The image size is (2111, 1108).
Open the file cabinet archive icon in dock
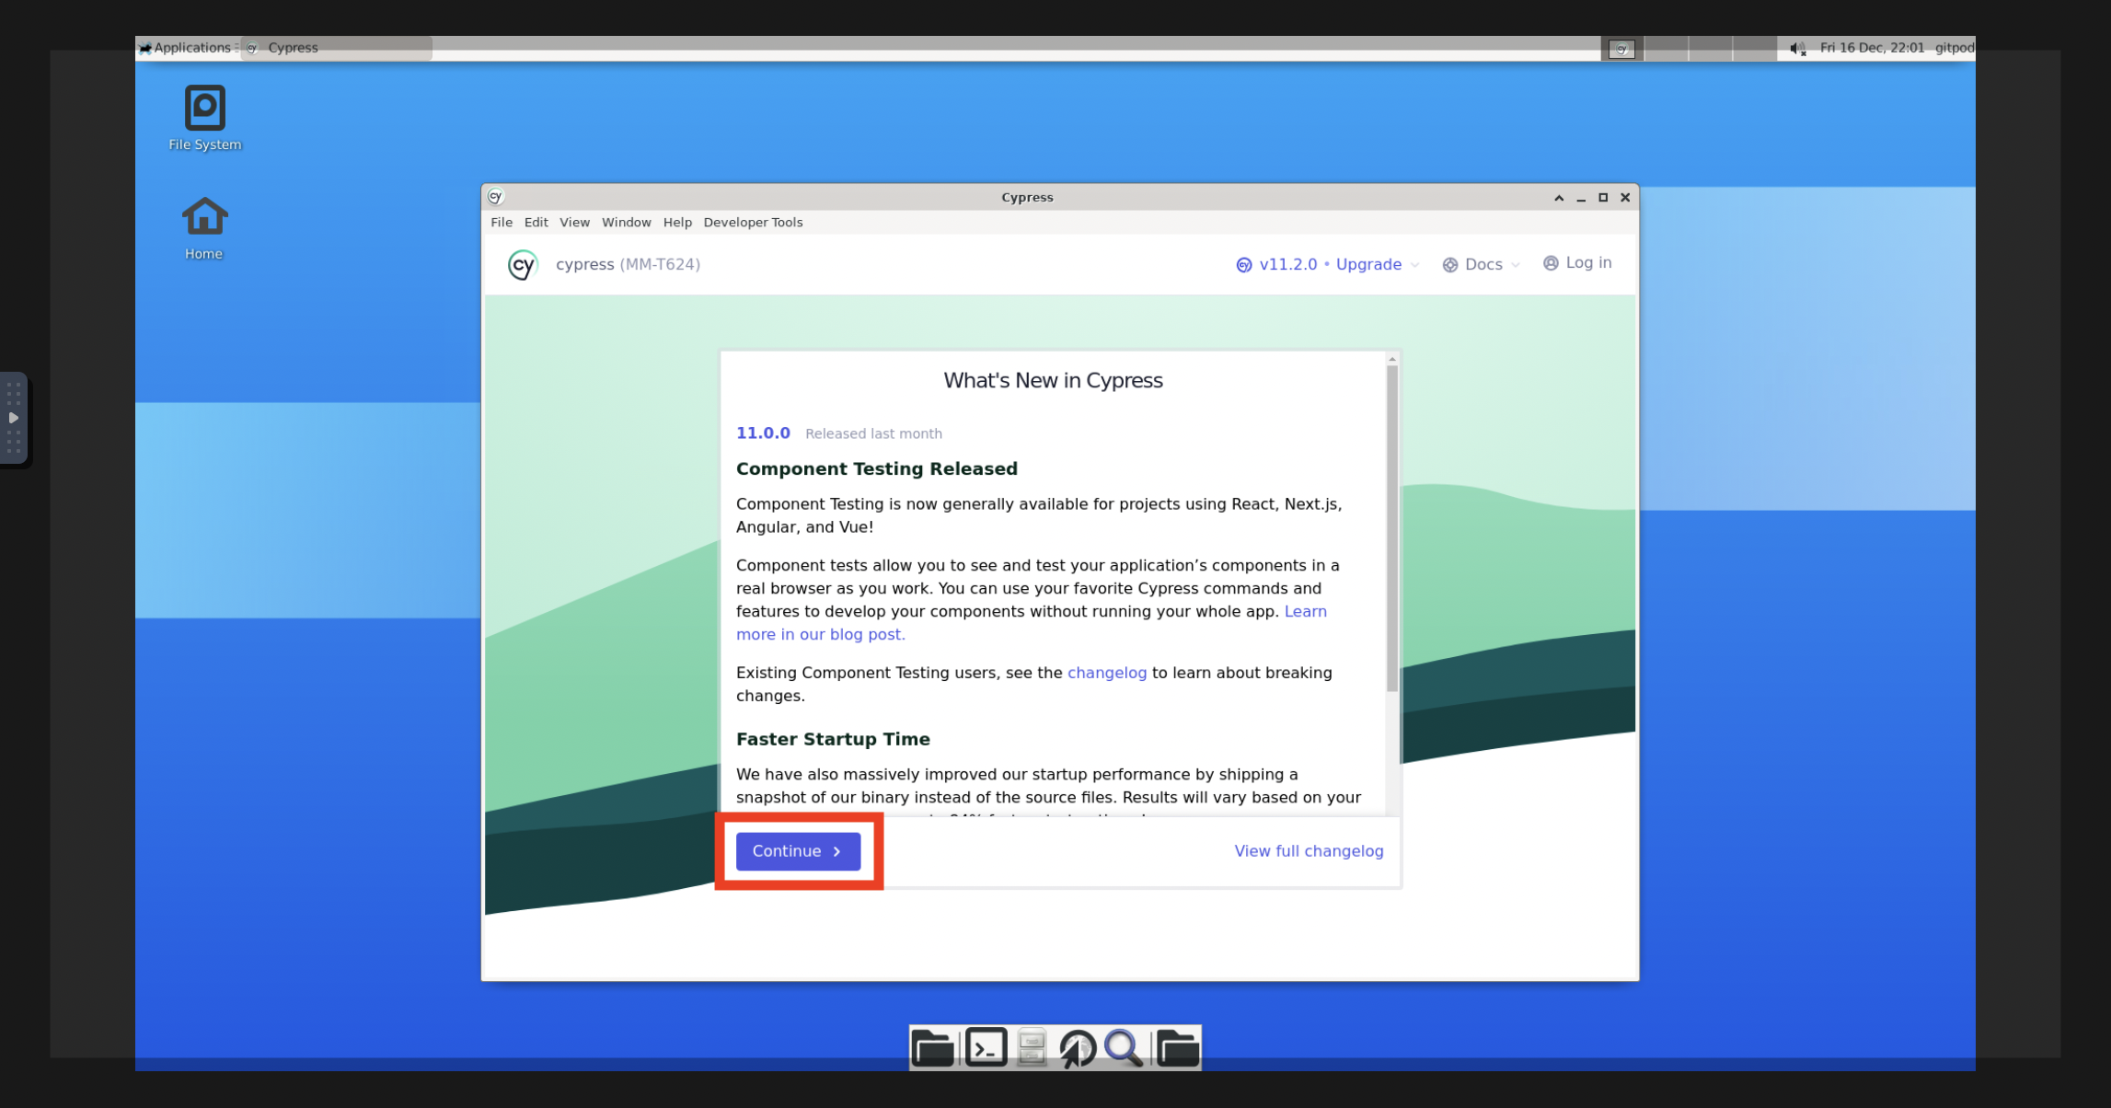point(1032,1047)
